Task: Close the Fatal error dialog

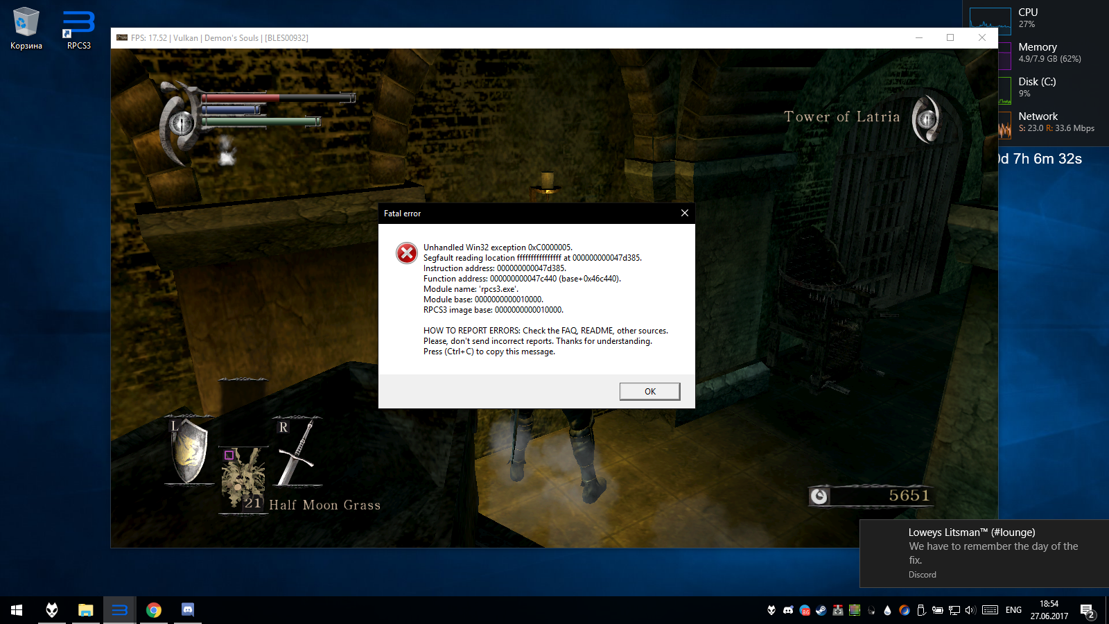Action: click(685, 213)
